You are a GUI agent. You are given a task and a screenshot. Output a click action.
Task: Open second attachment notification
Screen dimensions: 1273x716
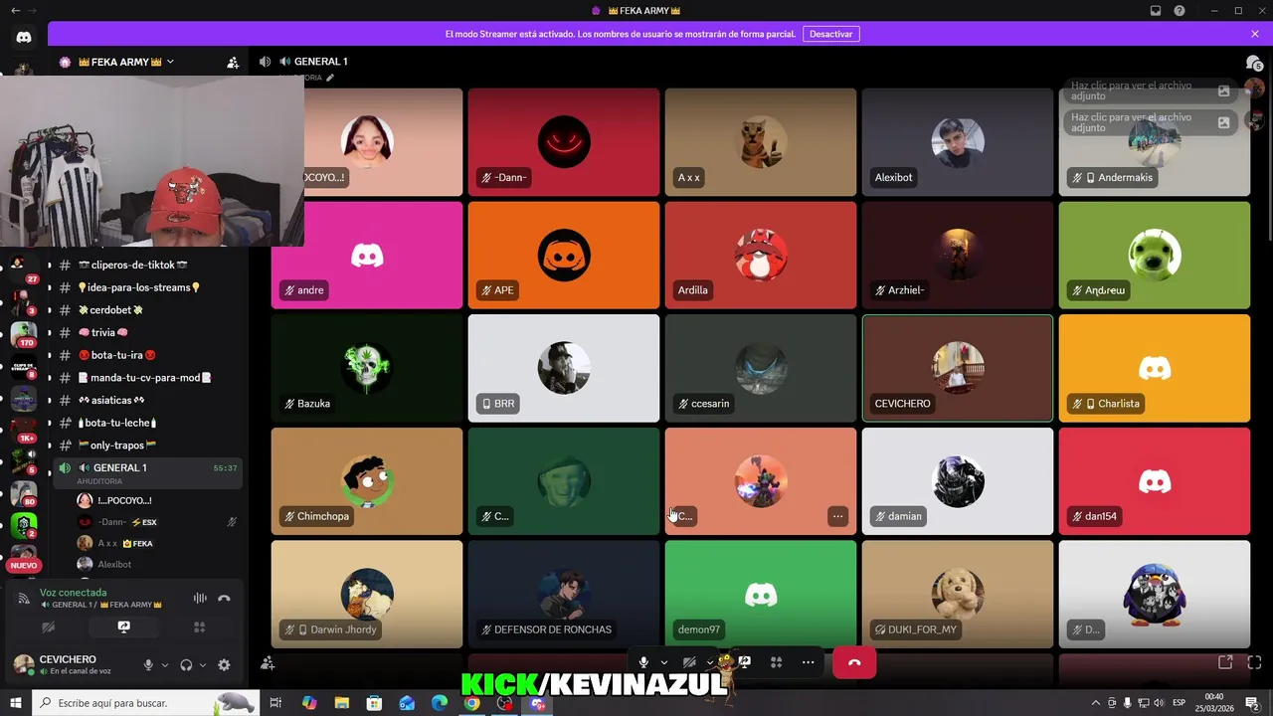point(1152,122)
